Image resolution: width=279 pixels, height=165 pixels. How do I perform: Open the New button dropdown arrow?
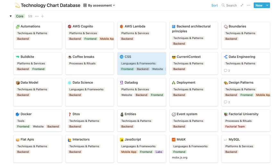coord(267,5)
